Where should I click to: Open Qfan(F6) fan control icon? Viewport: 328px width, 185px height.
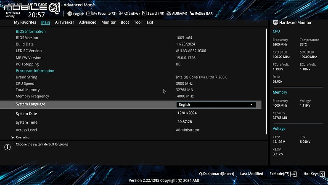pos(121,13)
